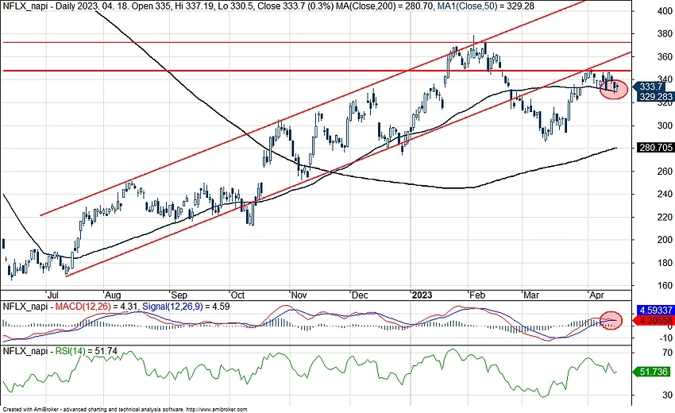Select the 'Signal(12,26,9) = 4.59' pane label
This screenshot has height=413, width=675.
click(186, 307)
